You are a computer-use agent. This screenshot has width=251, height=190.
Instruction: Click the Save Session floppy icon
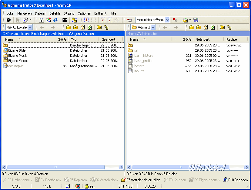(196, 20)
